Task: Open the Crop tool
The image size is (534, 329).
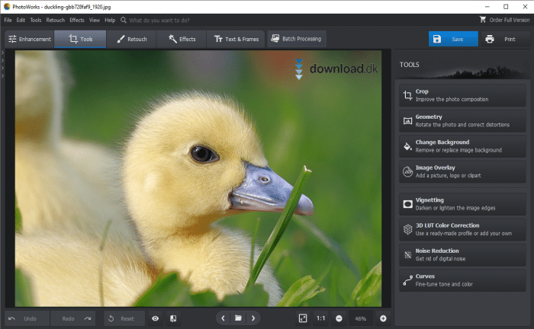Action: pyautogui.click(x=462, y=95)
